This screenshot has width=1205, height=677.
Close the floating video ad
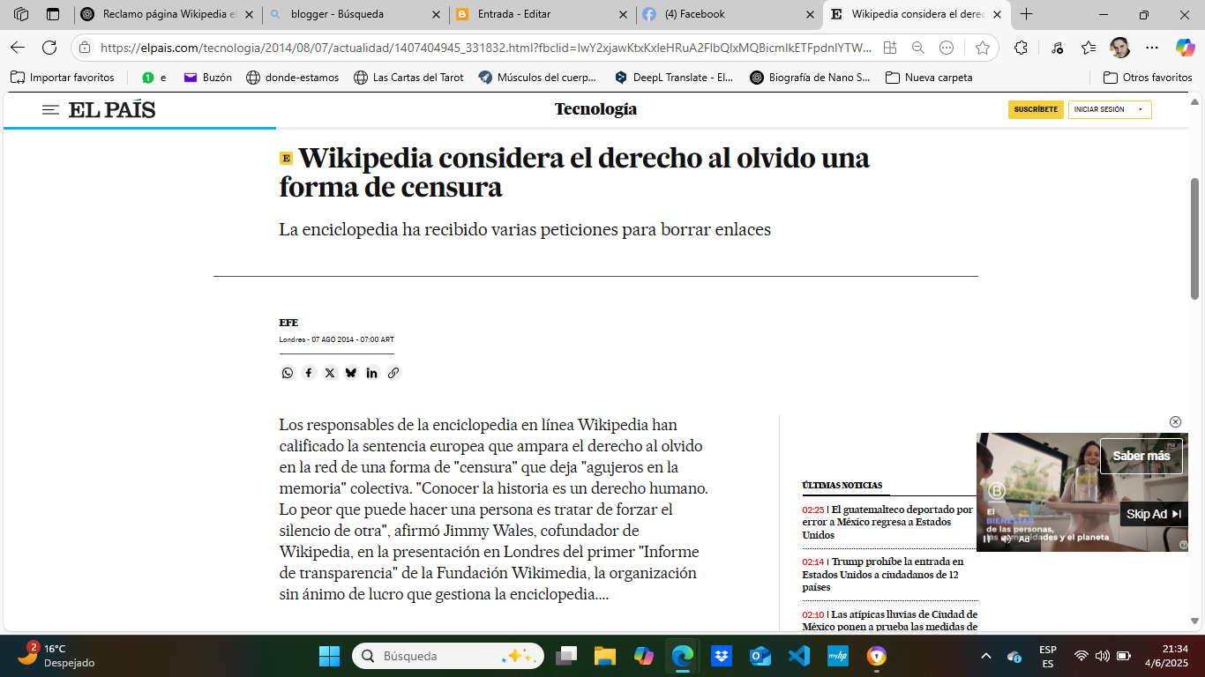click(x=1175, y=422)
